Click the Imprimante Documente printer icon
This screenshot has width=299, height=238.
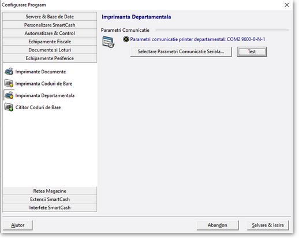tap(9, 72)
